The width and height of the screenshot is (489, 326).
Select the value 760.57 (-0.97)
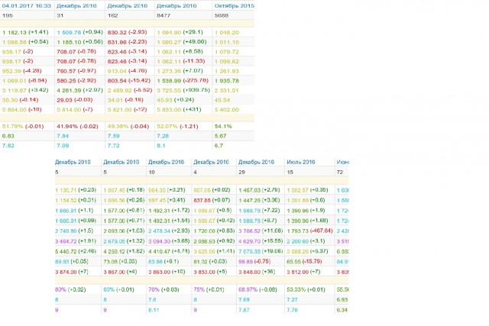pyautogui.click(x=76, y=71)
